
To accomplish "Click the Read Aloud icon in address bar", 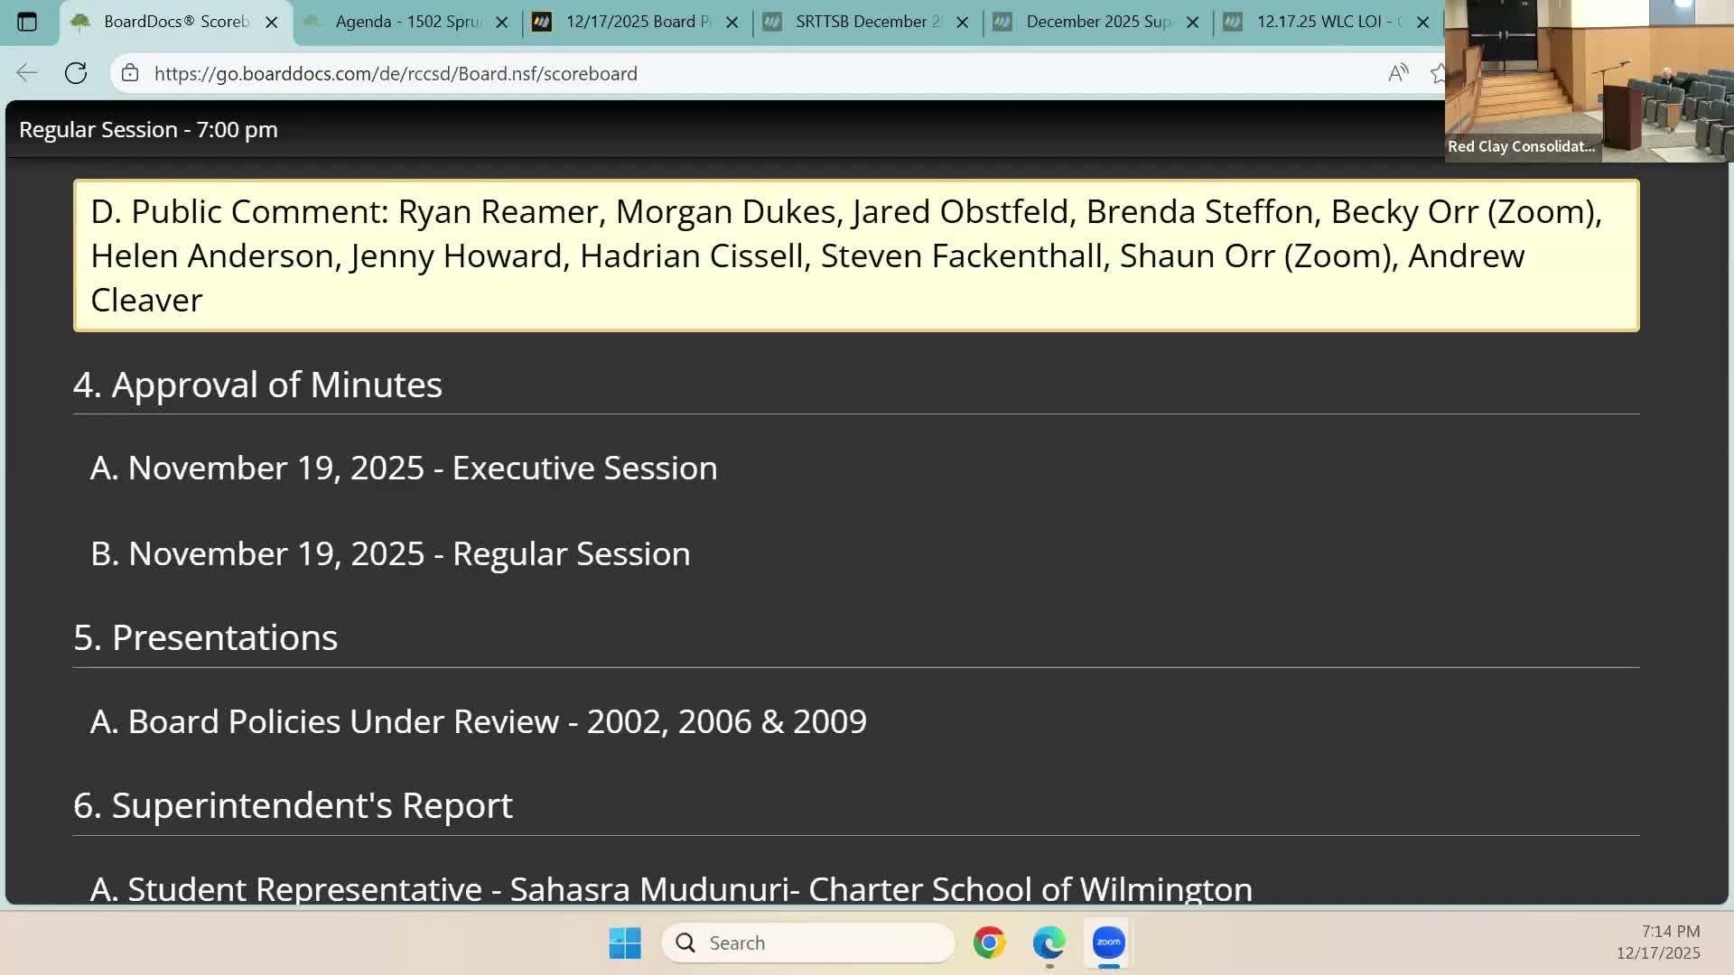I will coord(1397,73).
